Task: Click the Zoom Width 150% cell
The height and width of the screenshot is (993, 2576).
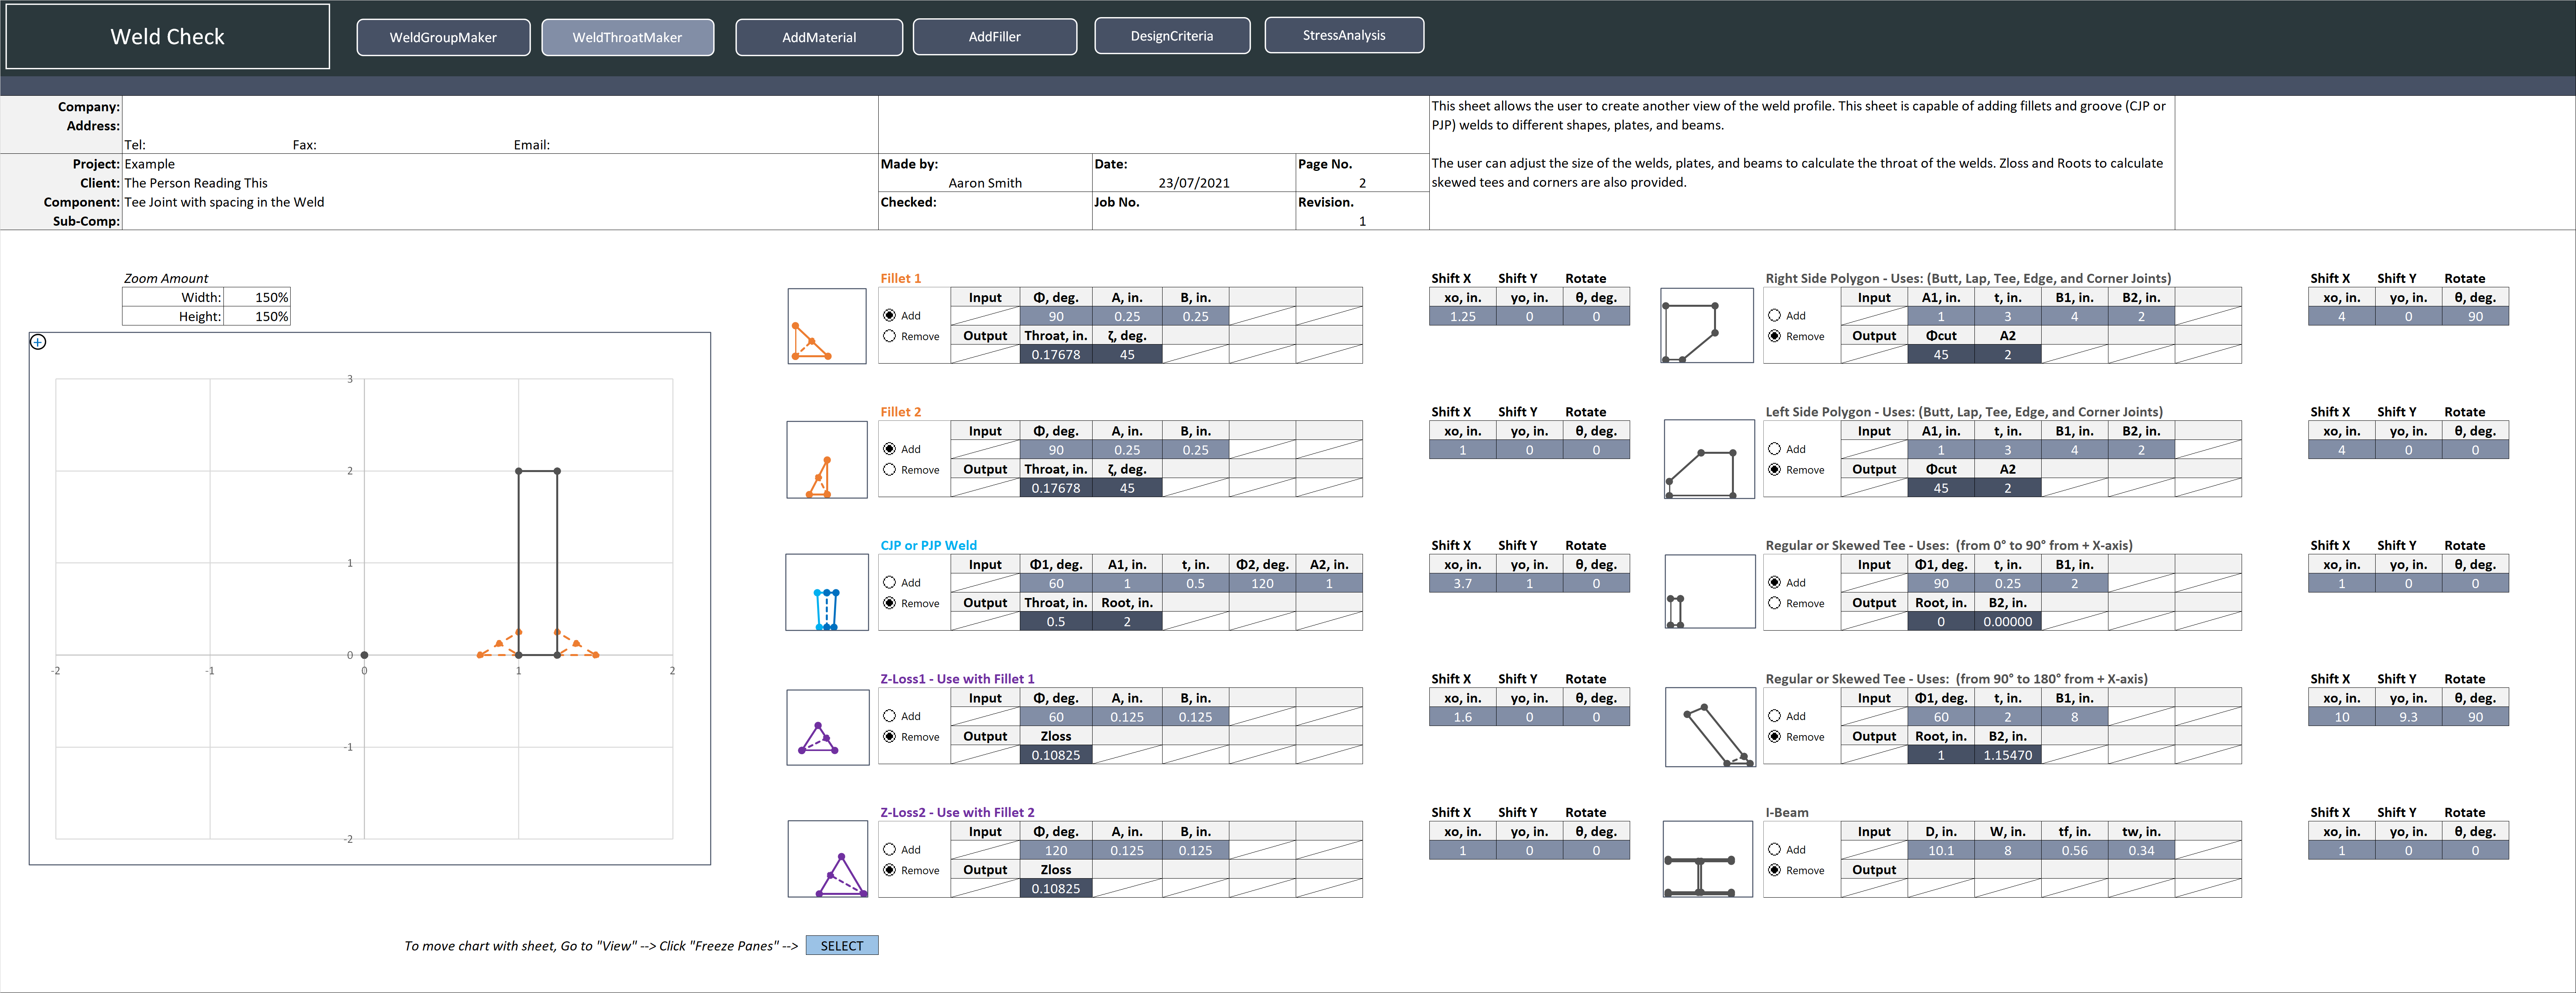Action: tap(257, 298)
